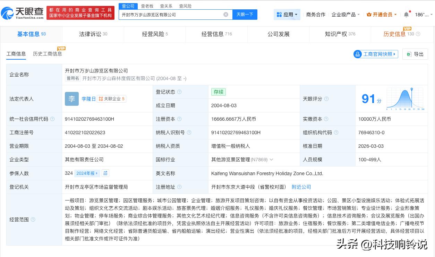Click the 开通会员 crown icon
Image resolution: width=435 pixels, height=257 pixels.
pos(369,15)
